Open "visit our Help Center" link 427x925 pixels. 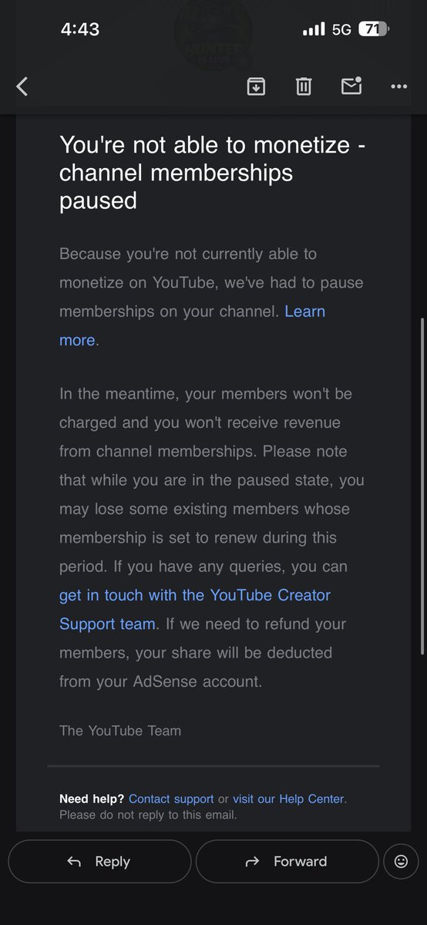click(x=288, y=799)
